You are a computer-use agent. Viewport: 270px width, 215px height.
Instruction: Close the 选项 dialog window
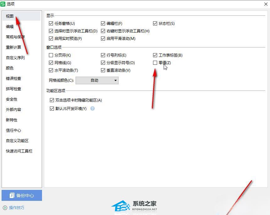[266, 4]
